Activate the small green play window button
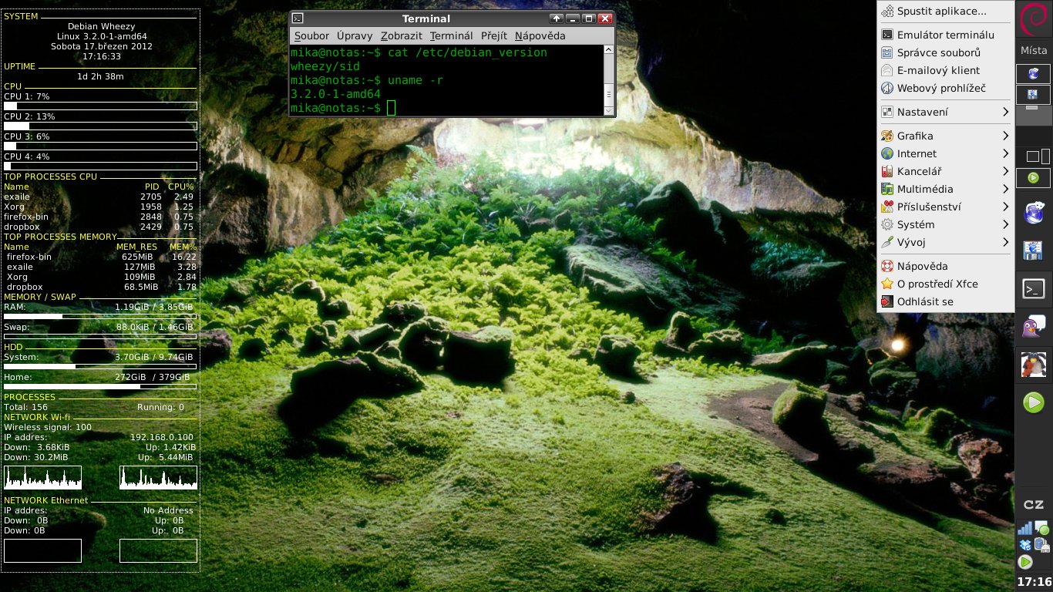 1034,178
